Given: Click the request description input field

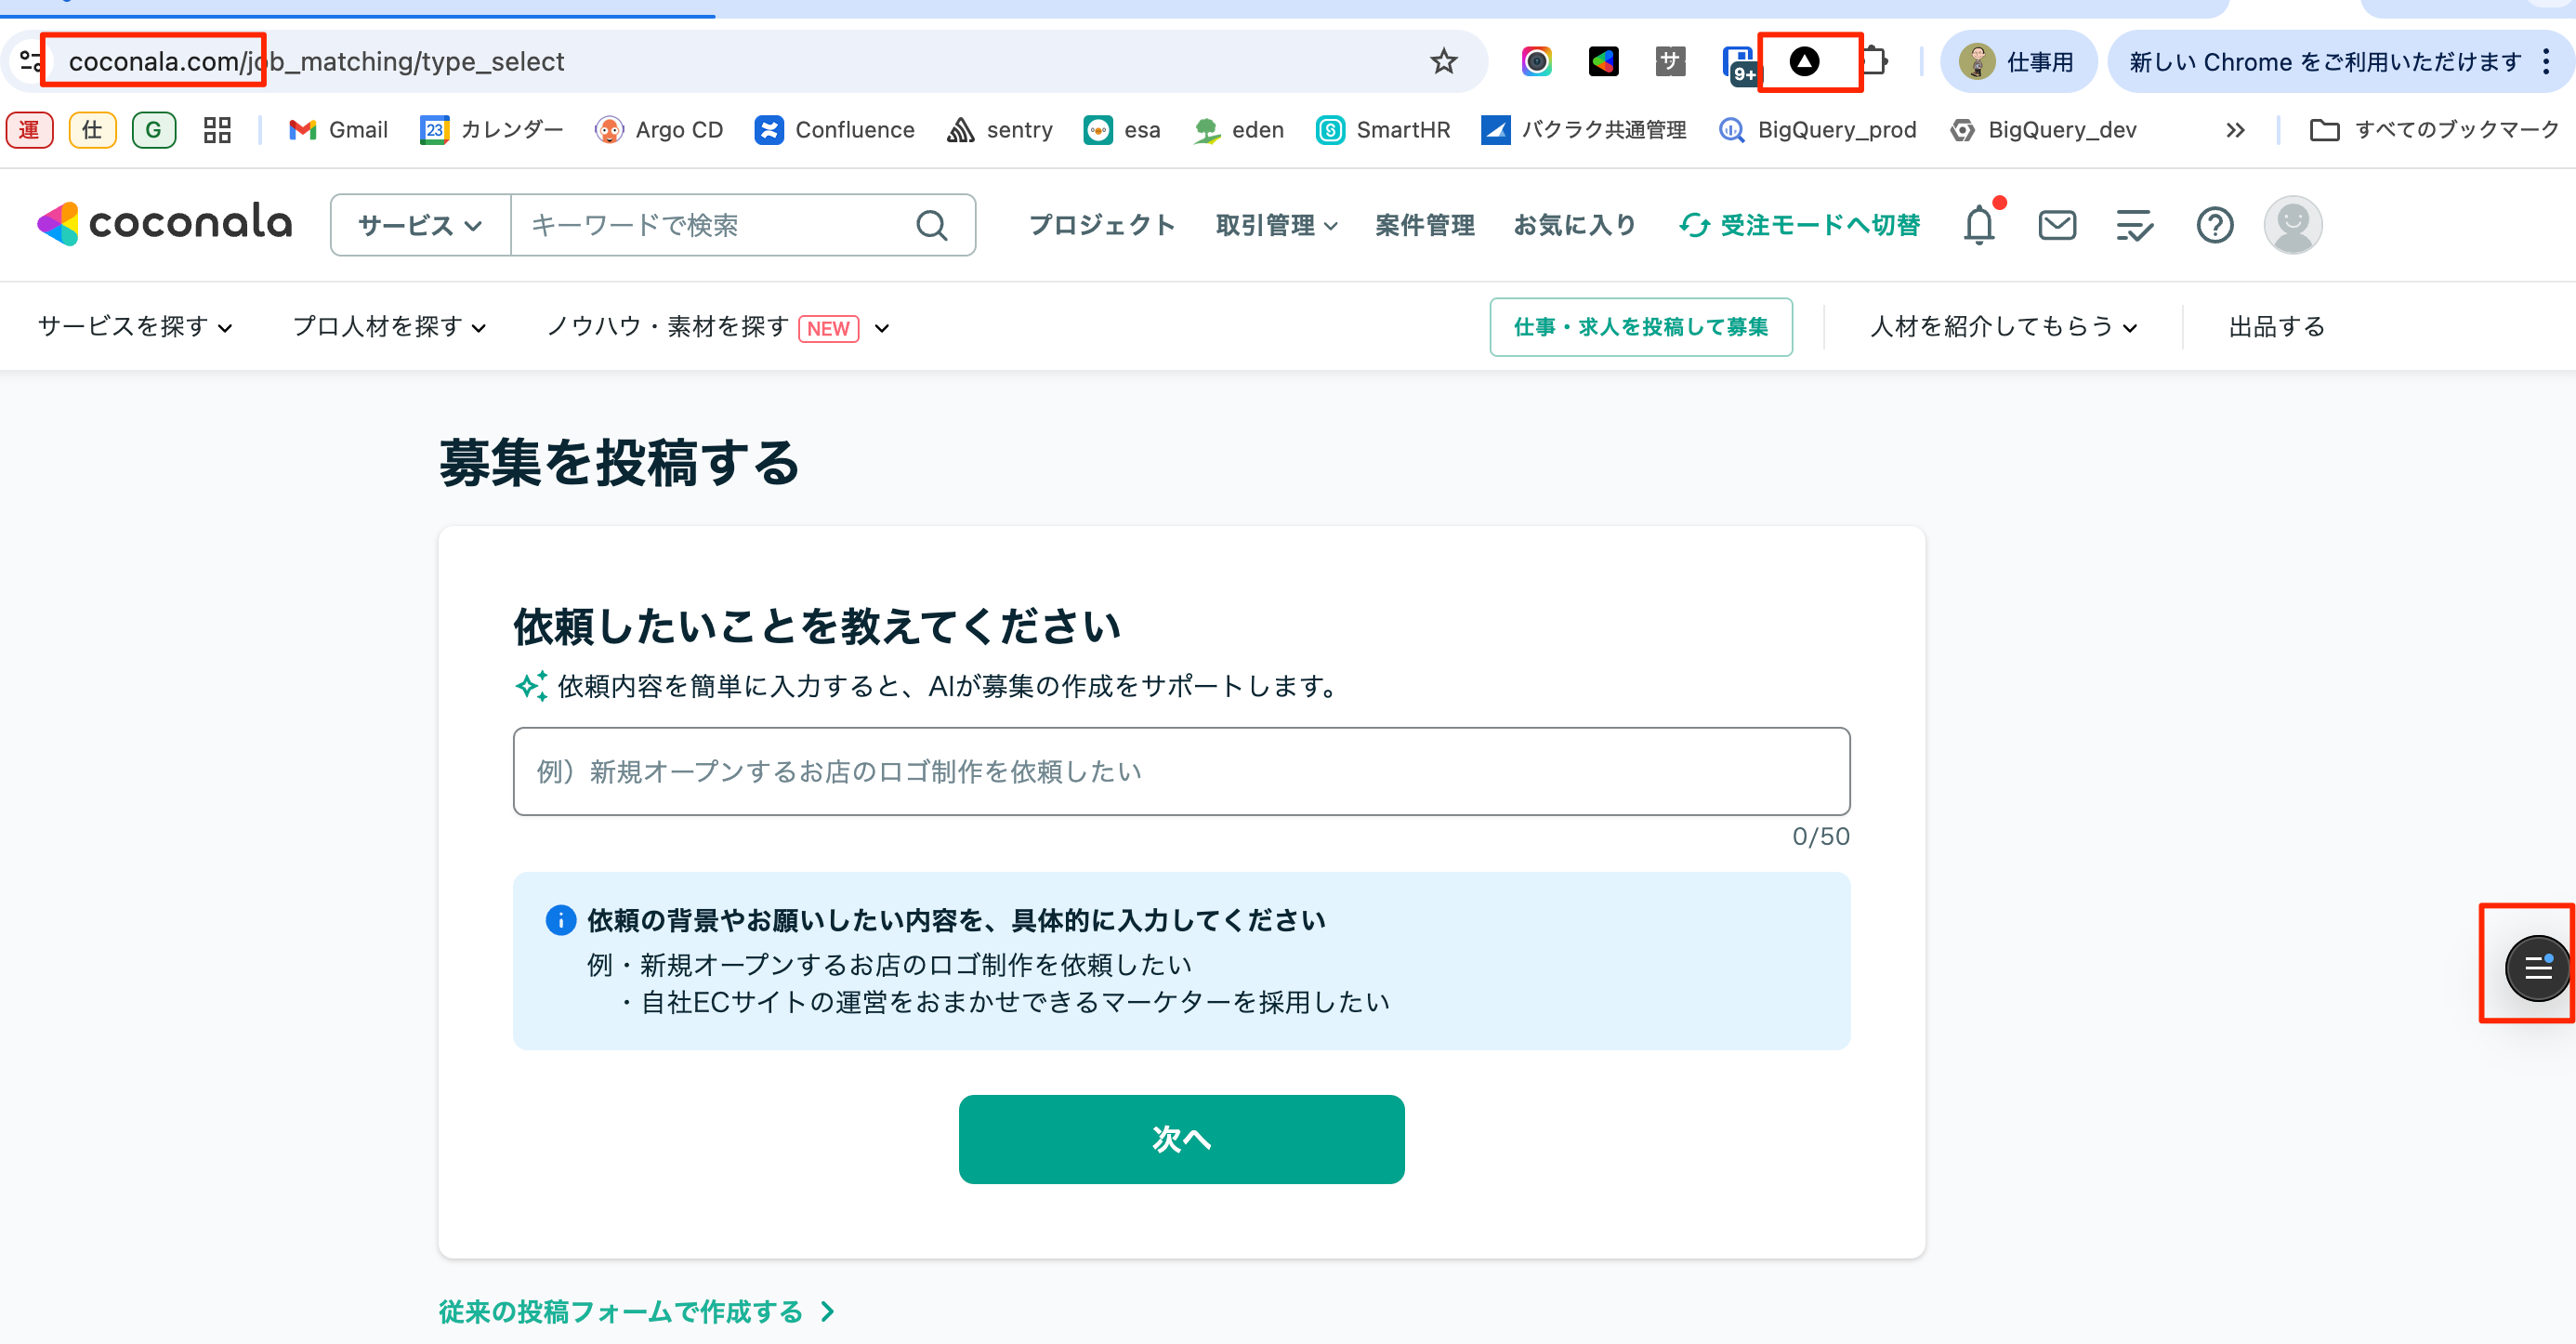Looking at the screenshot, I should (1181, 771).
